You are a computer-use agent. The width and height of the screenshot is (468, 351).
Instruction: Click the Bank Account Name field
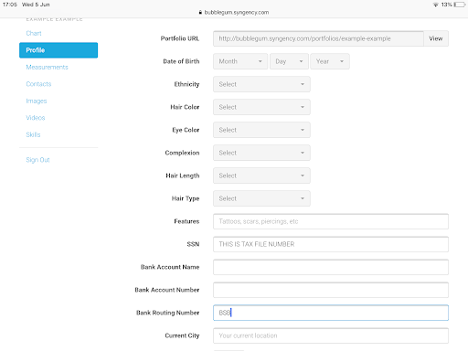pyautogui.click(x=331, y=267)
